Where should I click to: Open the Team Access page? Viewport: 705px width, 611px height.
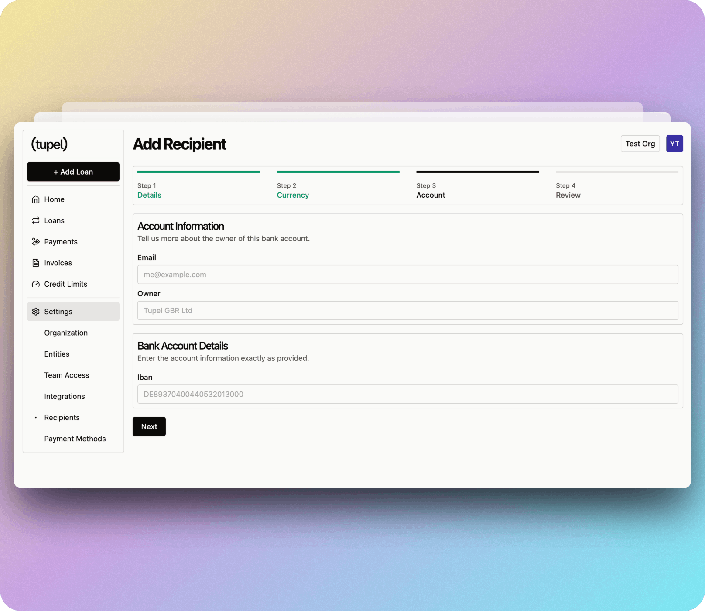(66, 375)
